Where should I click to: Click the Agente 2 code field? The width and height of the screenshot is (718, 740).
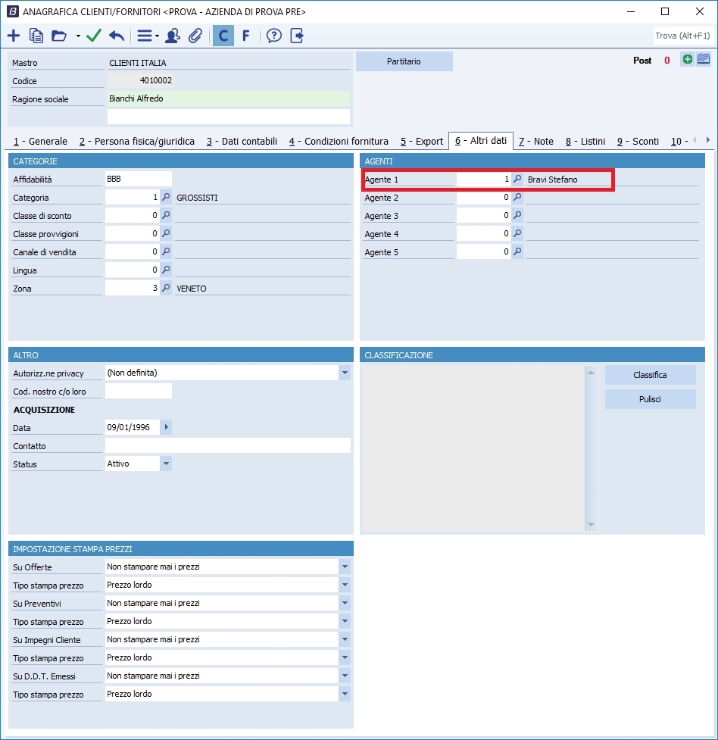click(x=484, y=197)
